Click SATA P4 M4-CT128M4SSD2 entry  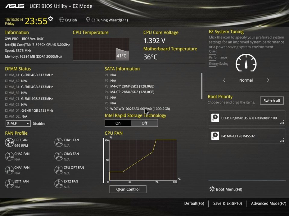click(x=129, y=92)
